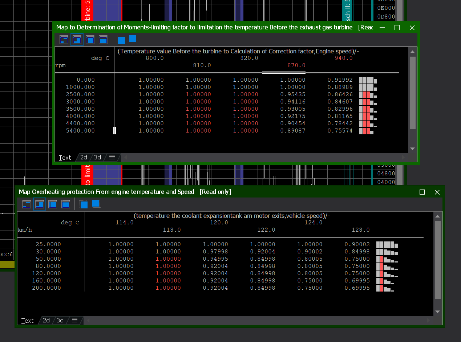The image size is (461, 342).
Task: Click the 122.0 column header in Overheating map
Action: point(266,230)
